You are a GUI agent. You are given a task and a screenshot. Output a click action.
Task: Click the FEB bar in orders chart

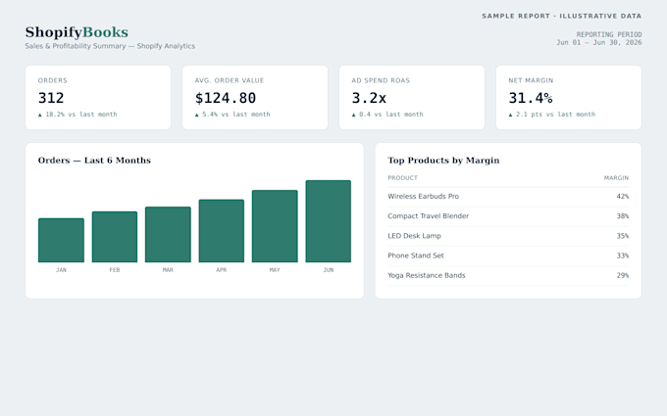[115, 237]
